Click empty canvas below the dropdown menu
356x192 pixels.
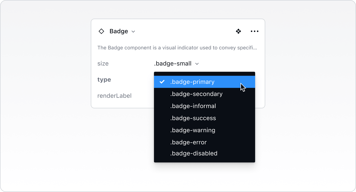pos(204,176)
